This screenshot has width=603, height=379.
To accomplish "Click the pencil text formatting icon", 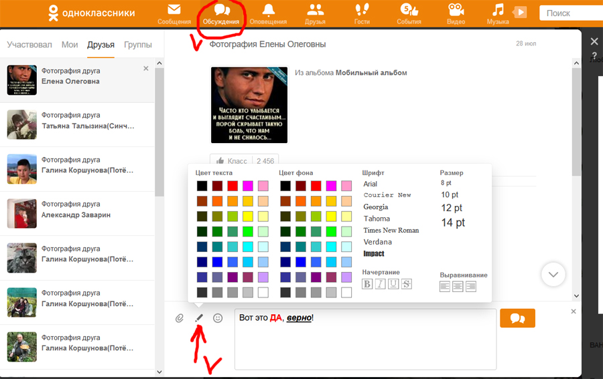I will point(198,318).
